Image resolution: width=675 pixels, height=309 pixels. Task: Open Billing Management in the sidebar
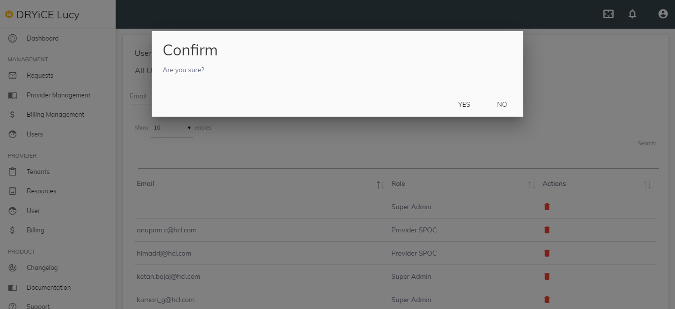55,114
